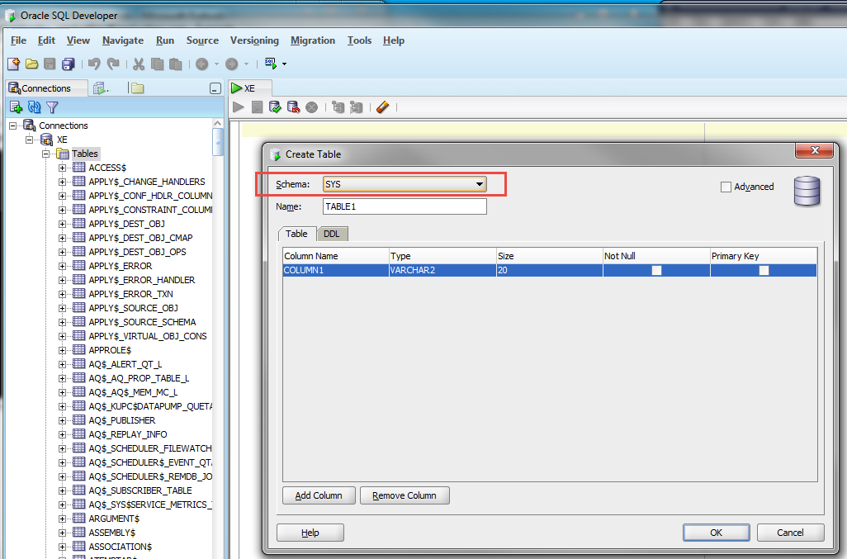Expand the ACCESS$ table node

pyautogui.click(x=62, y=168)
